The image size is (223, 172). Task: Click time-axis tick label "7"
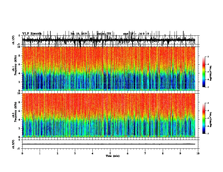145,153
